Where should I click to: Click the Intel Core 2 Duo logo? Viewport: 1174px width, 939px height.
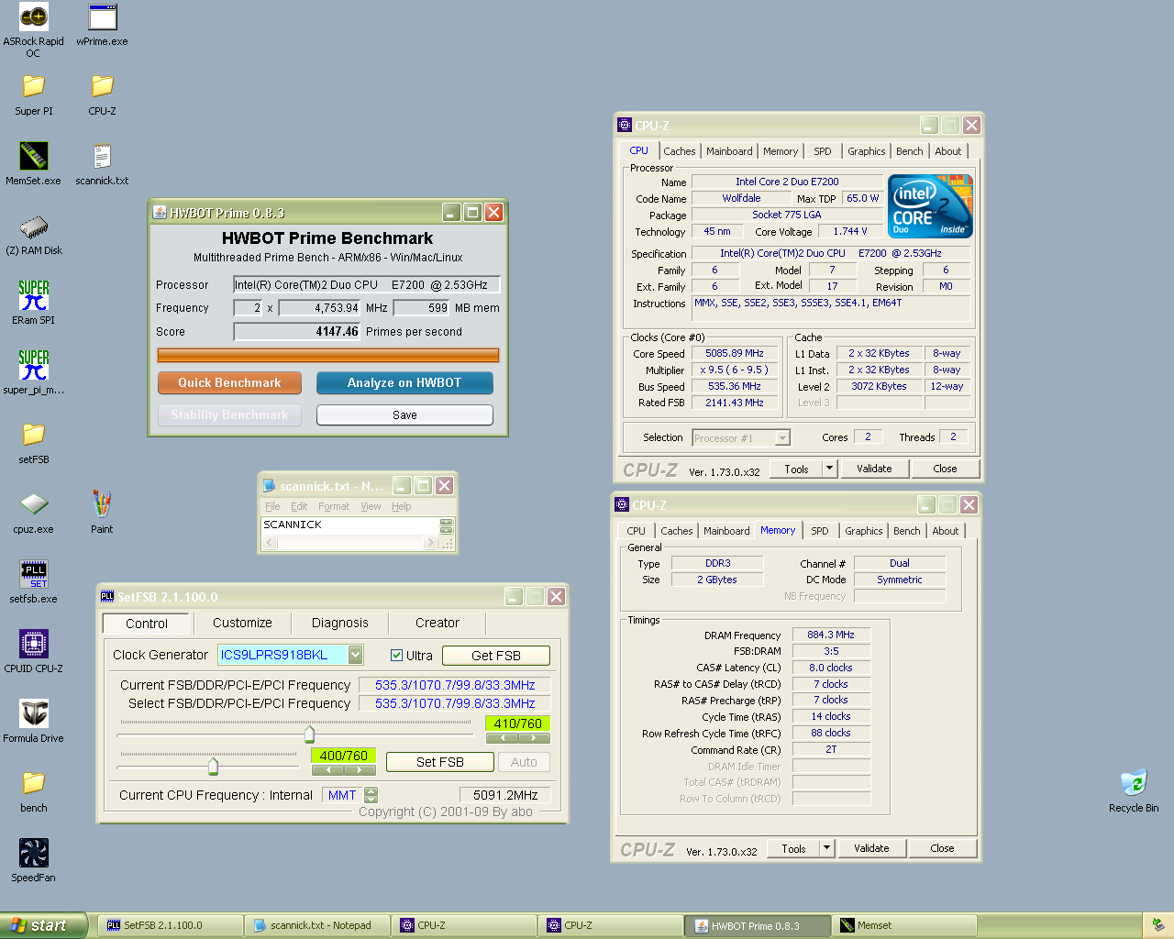(931, 206)
